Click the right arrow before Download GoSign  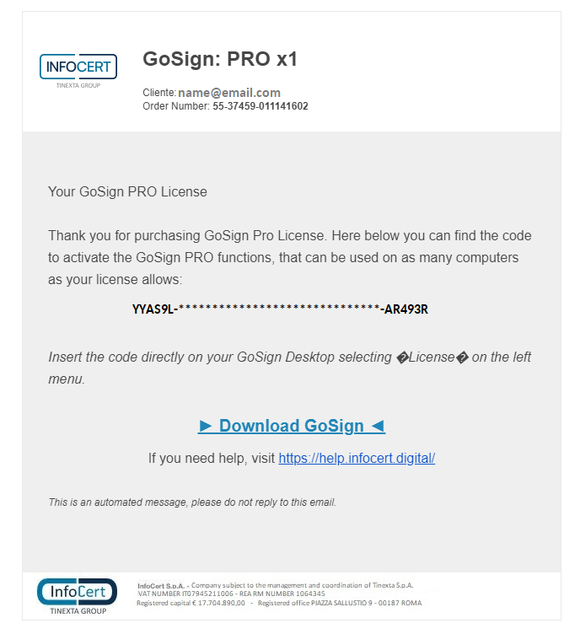click(x=206, y=426)
